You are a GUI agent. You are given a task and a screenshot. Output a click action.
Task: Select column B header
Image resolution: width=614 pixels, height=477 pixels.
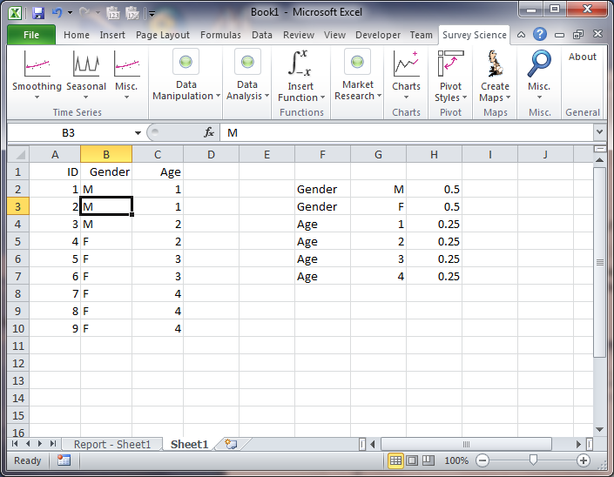click(x=106, y=154)
